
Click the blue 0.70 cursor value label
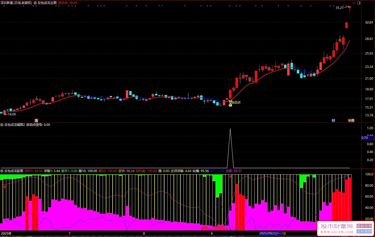click(368, 138)
